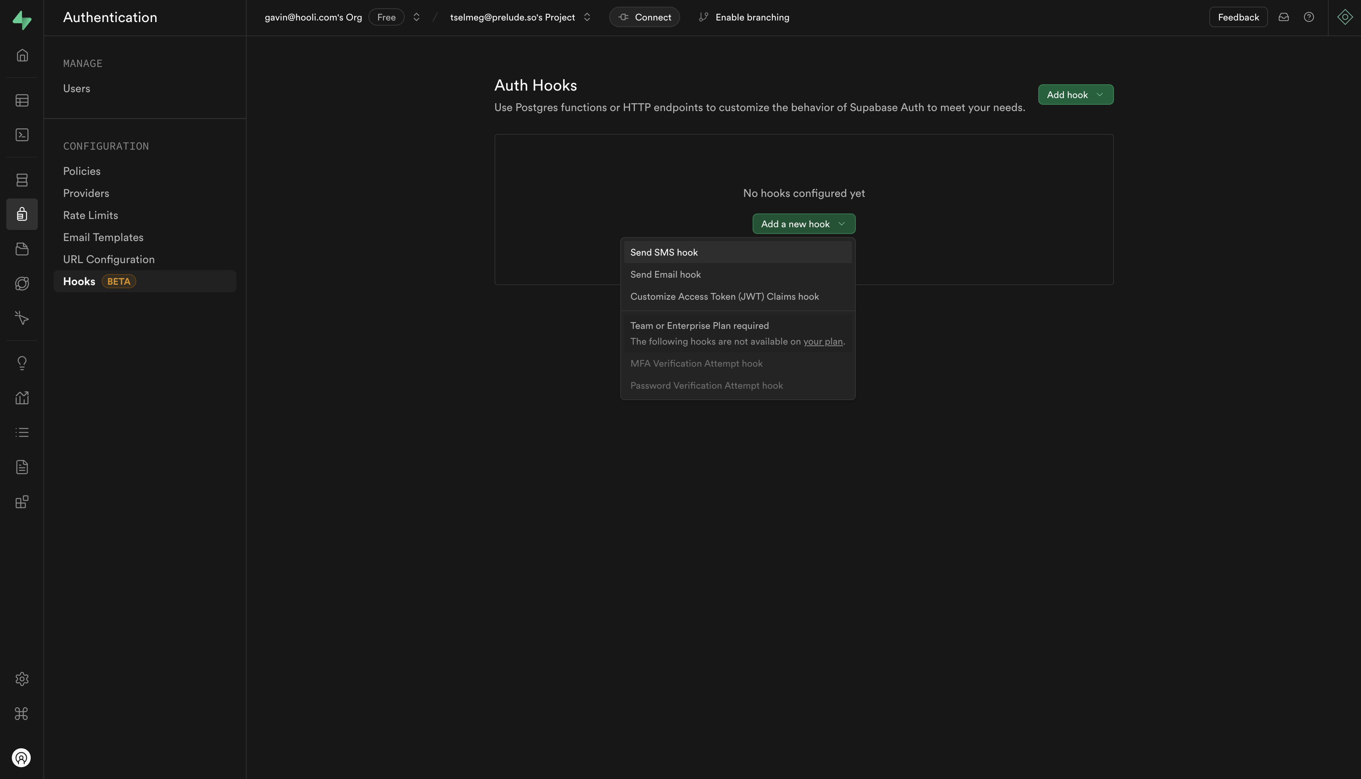This screenshot has height=779, width=1361.
Task: Open the Reports chart icon
Action: 22,397
